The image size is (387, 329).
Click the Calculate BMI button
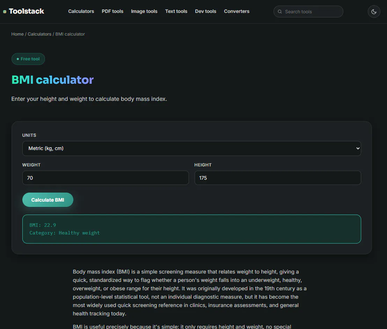48,200
